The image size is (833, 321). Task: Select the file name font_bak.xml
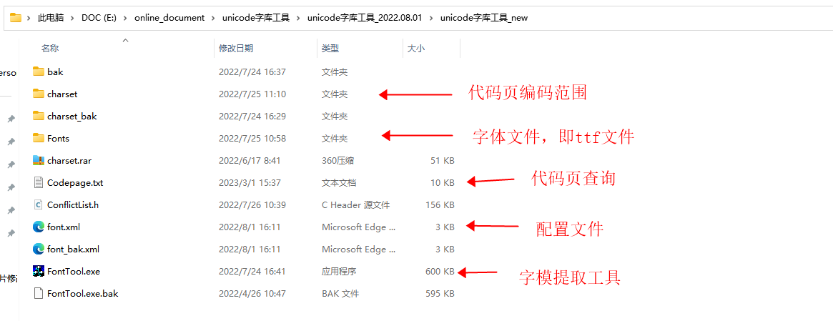(74, 249)
